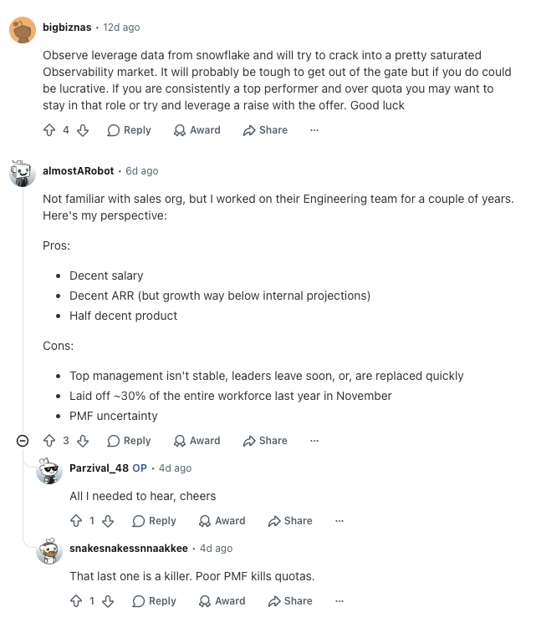536x617 pixels.
Task: Upvote almostARobot's comment
Action: pyautogui.click(x=49, y=441)
